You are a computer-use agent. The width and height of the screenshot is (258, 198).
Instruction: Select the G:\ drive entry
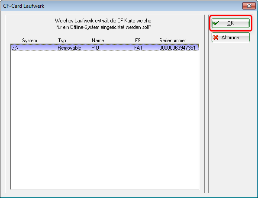[x=105, y=48]
